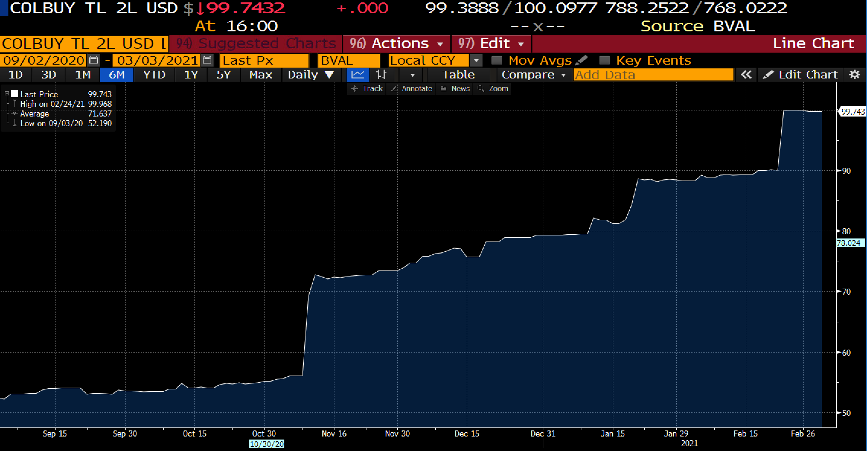The height and width of the screenshot is (451, 867).
Task: Open the News overlay tool
Action: [455, 88]
